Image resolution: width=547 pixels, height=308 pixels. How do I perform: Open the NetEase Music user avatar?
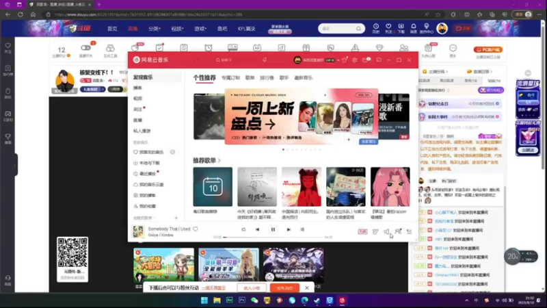tap(297, 60)
